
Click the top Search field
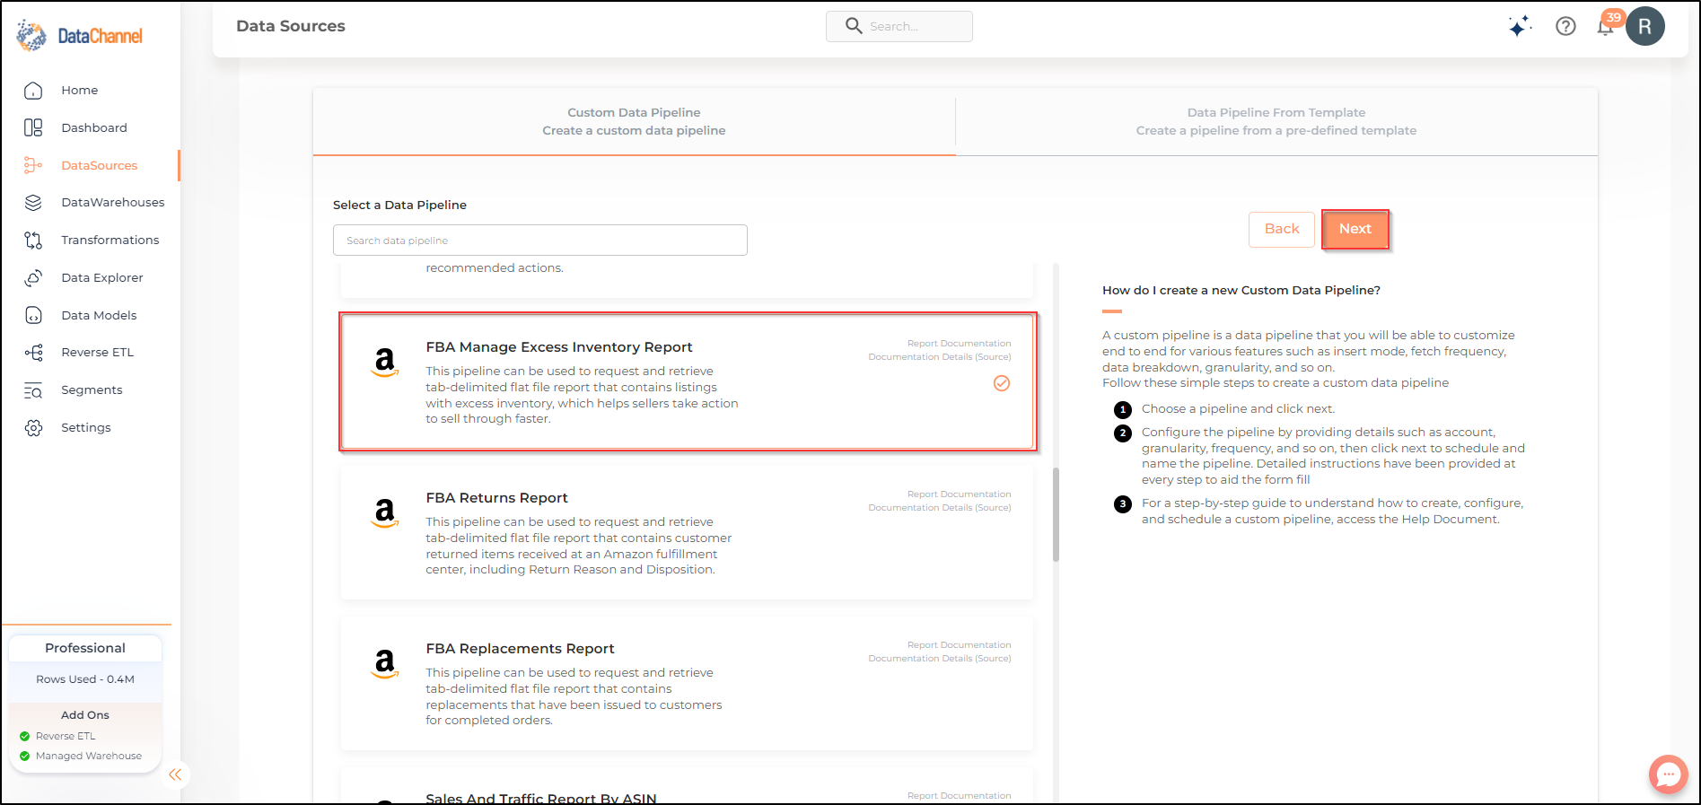pos(899,26)
